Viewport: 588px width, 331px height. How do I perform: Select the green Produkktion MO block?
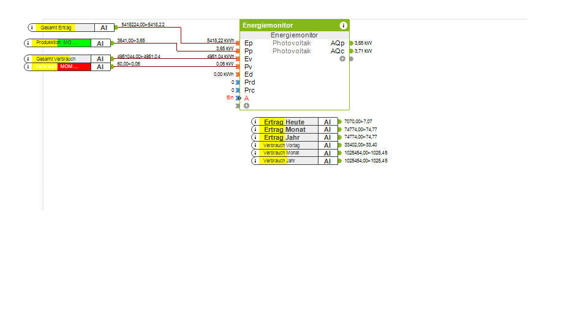[x=67, y=43]
